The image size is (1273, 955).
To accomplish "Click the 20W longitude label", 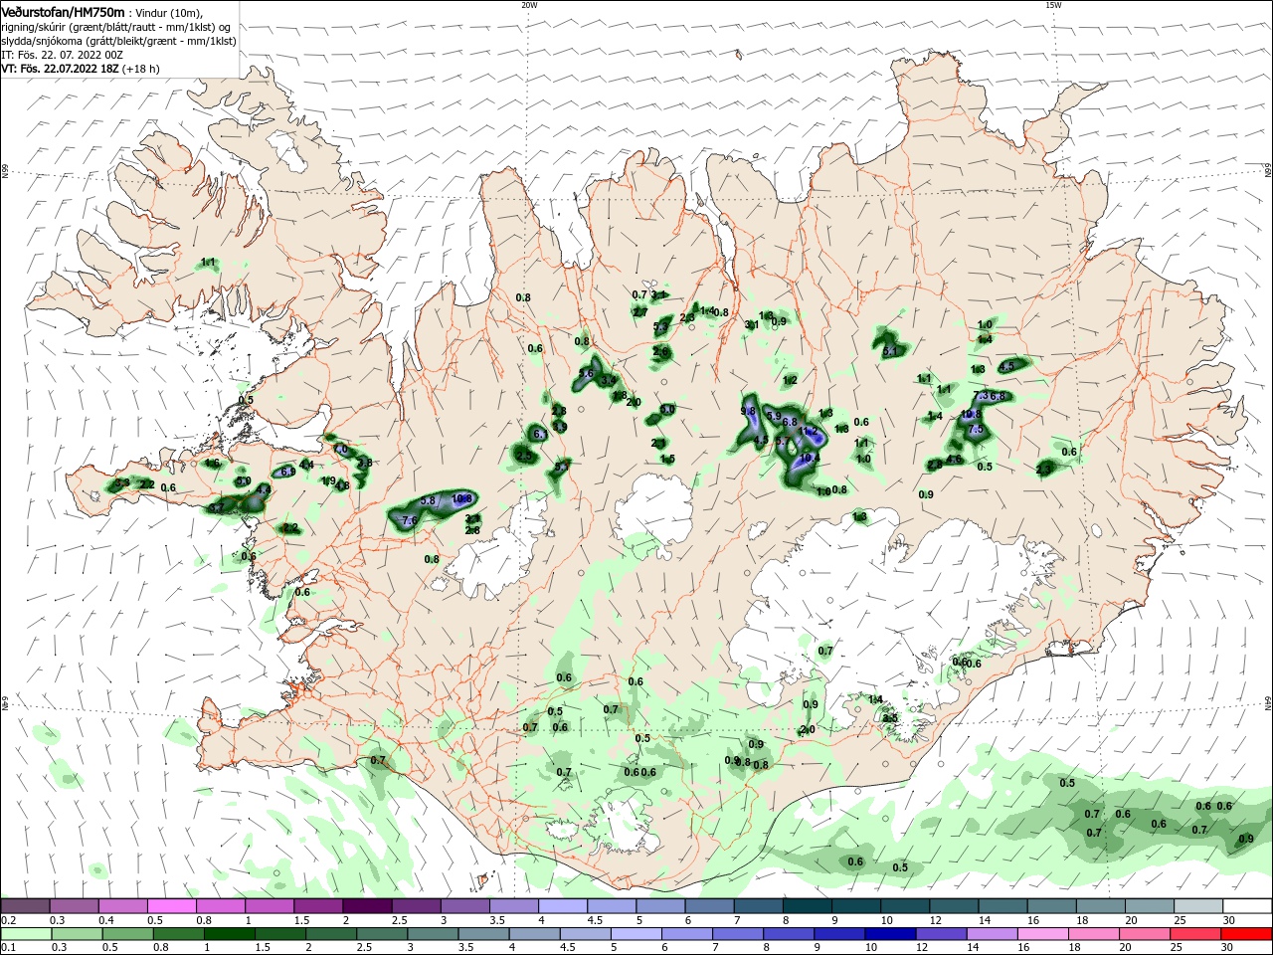I will 529,5.
